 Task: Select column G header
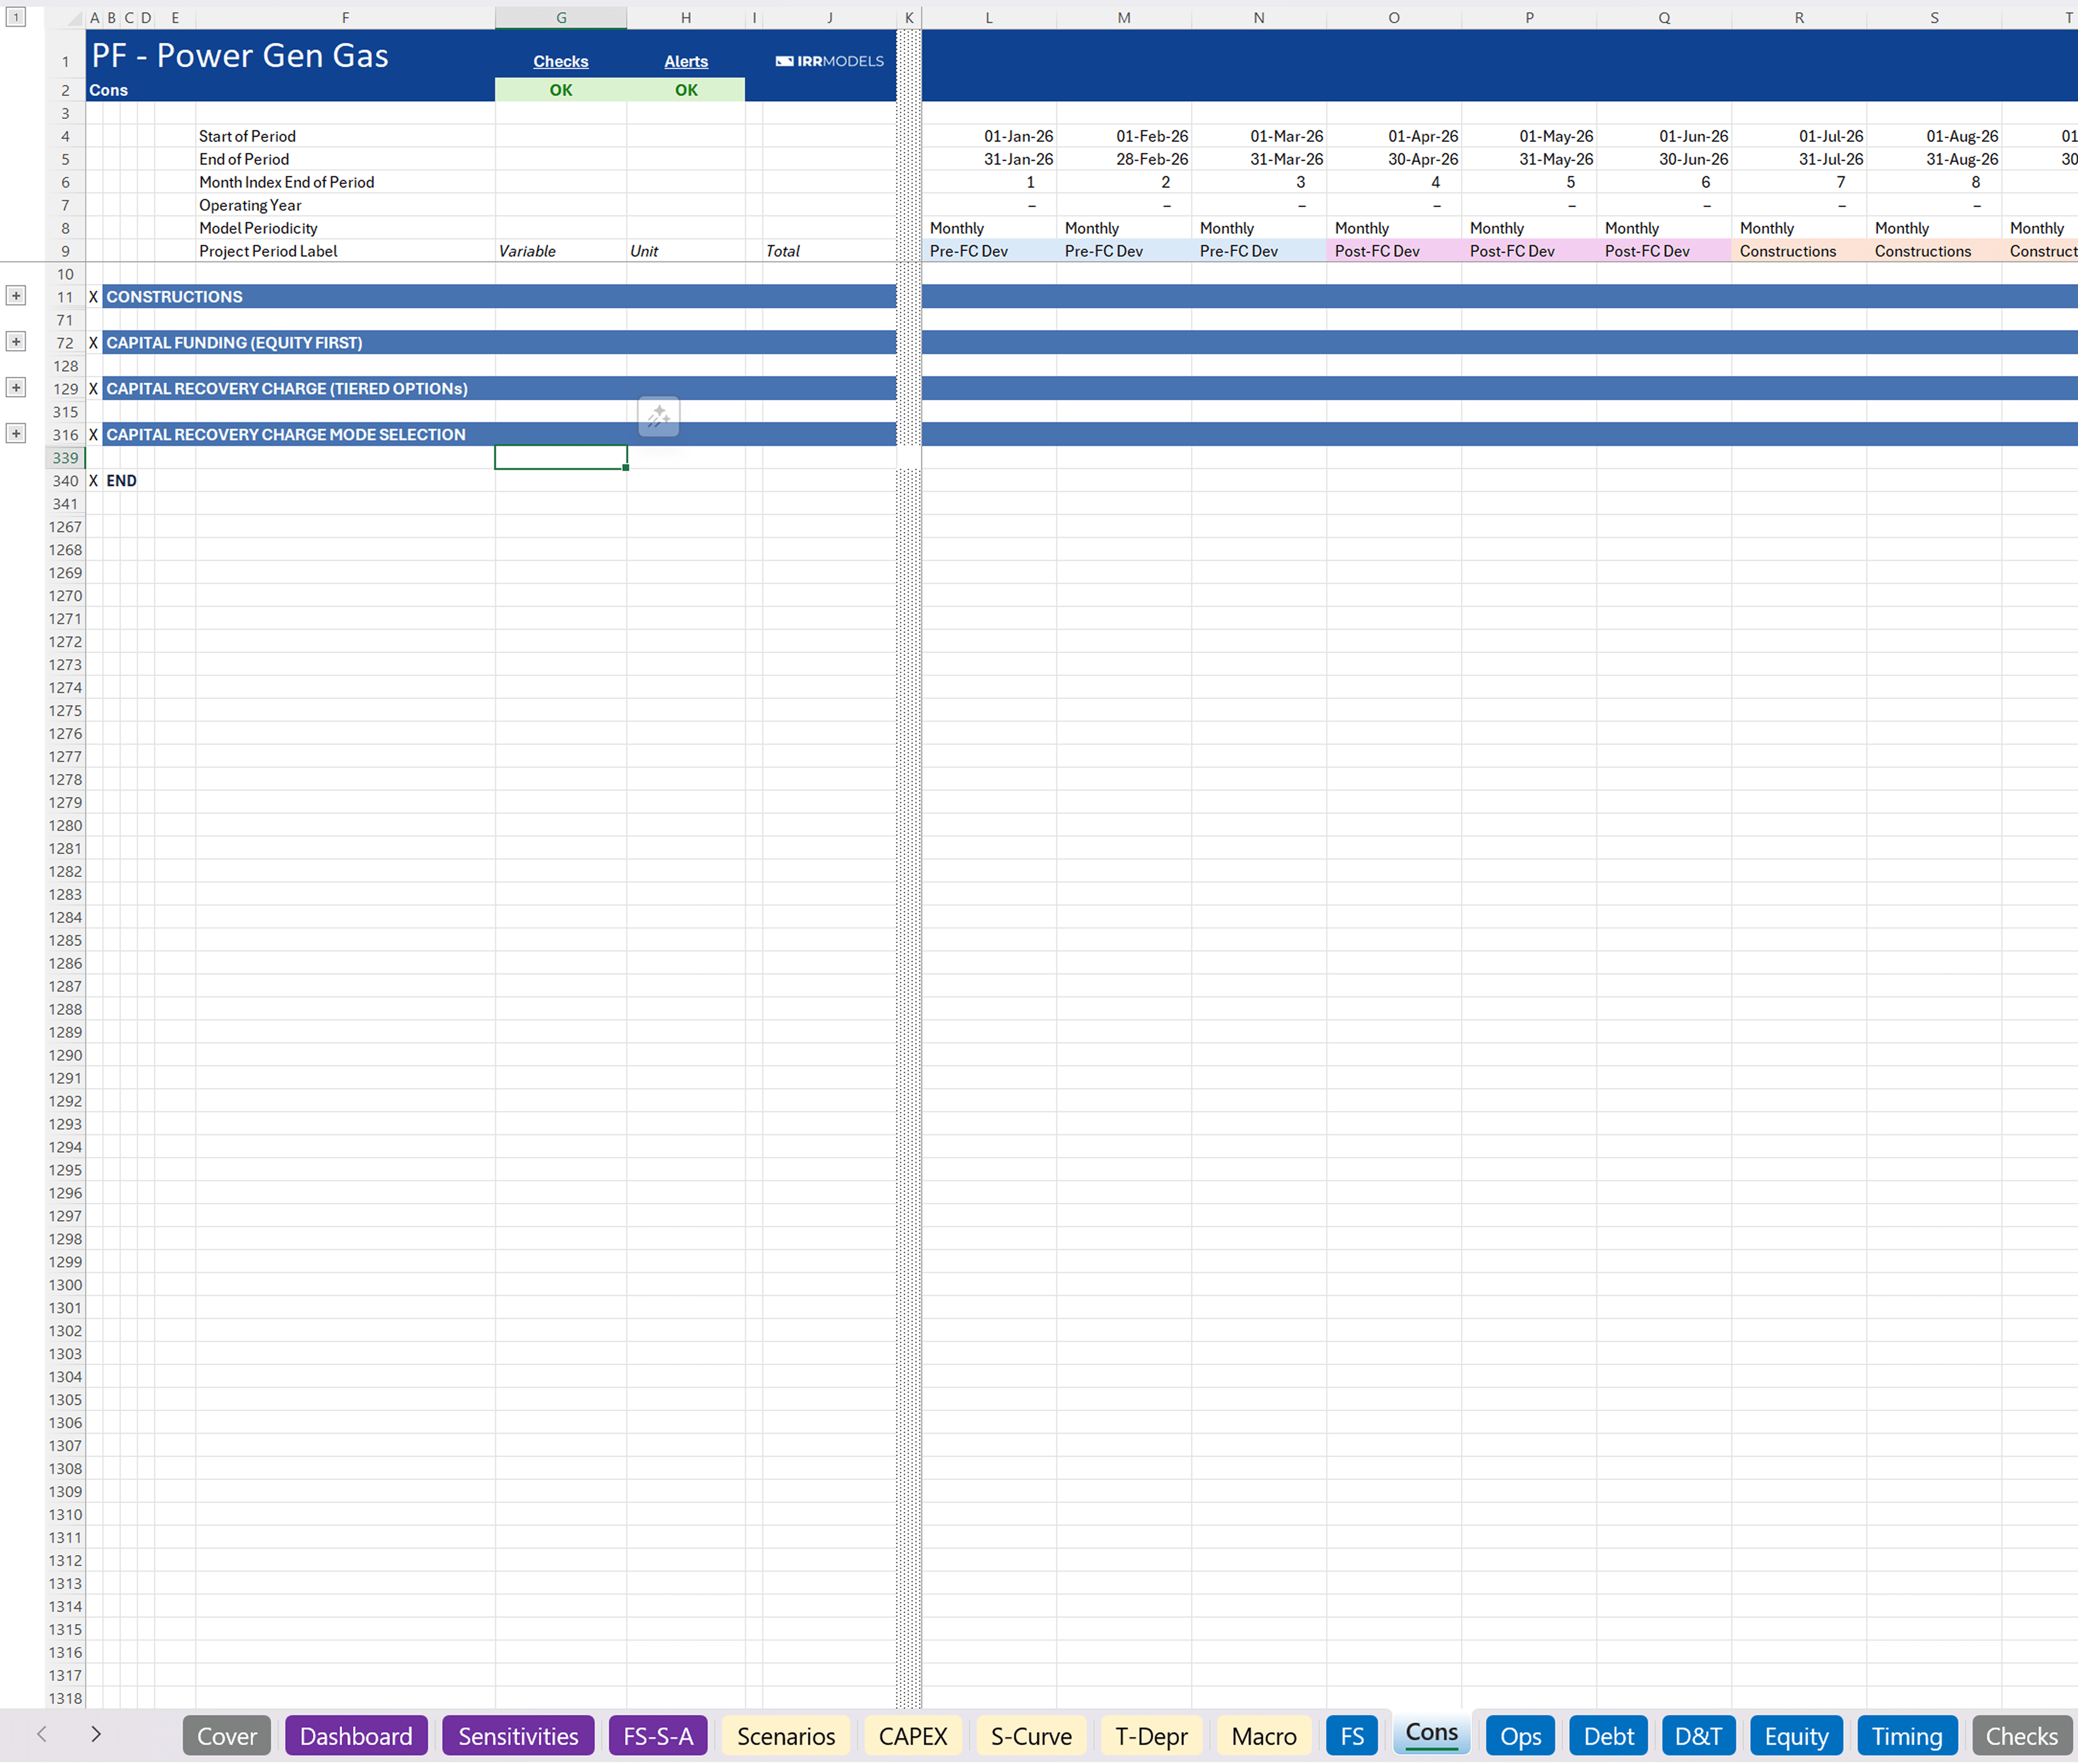[560, 18]
